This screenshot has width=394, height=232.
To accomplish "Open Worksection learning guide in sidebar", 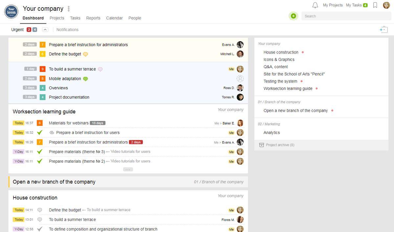I will pos(288,88).
